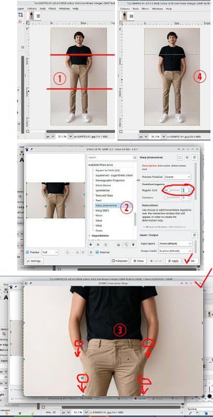Click the copy icon beside Warp (Interactive) title
The image size is (213, 417).
coord(180,157)
